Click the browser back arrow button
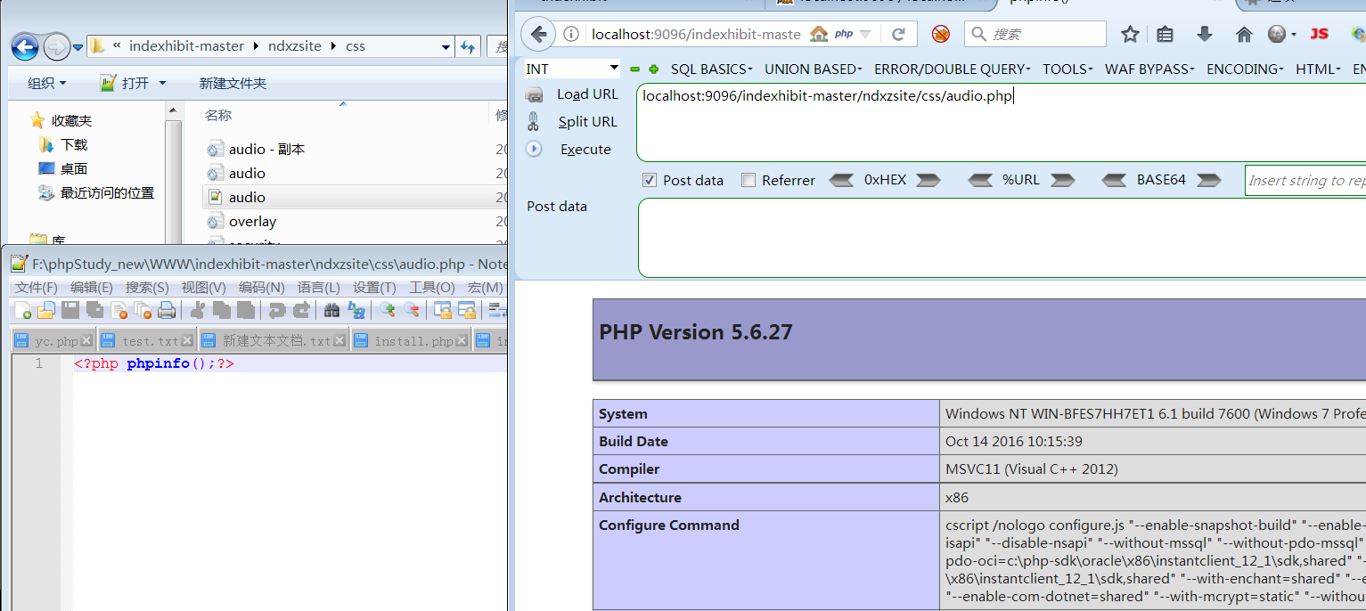The width and height of the screenshot is (1366, 611). pyautogui.click(x=538, y=34)
